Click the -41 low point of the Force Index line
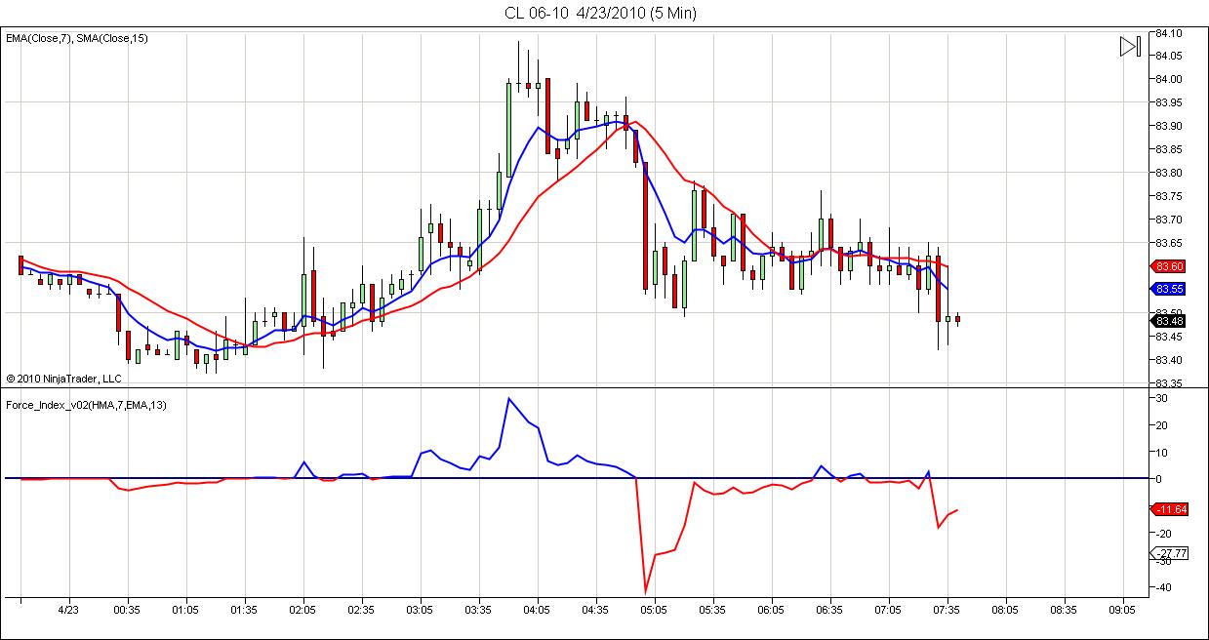Screen dimensions: 1209x640 click(645, 591)
